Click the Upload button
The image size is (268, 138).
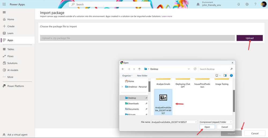[249, 38]
